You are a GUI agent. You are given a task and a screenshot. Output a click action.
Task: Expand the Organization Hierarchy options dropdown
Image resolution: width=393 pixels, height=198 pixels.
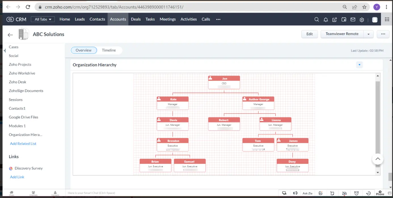pyautogui.click(x=359, y=65)
